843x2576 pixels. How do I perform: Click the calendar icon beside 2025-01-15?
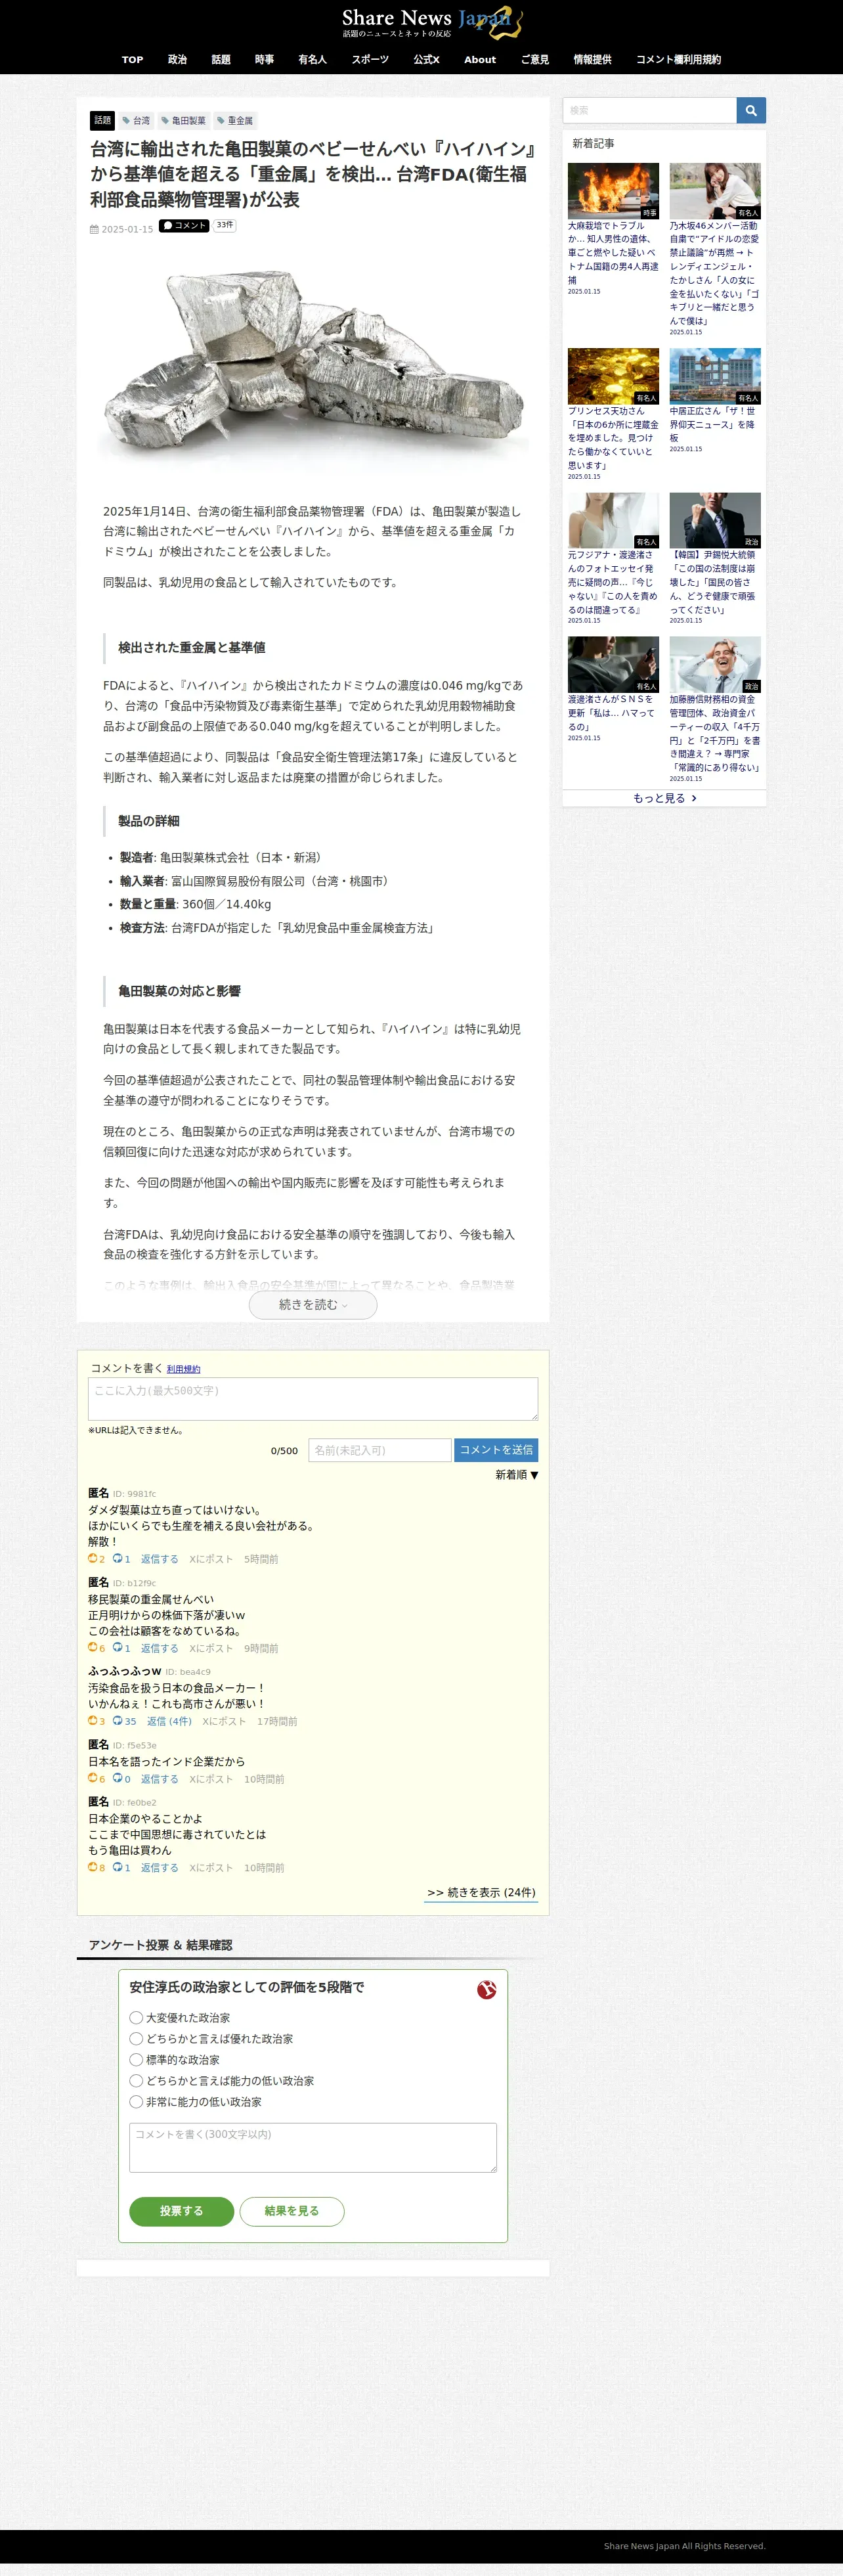click(94, 229)
